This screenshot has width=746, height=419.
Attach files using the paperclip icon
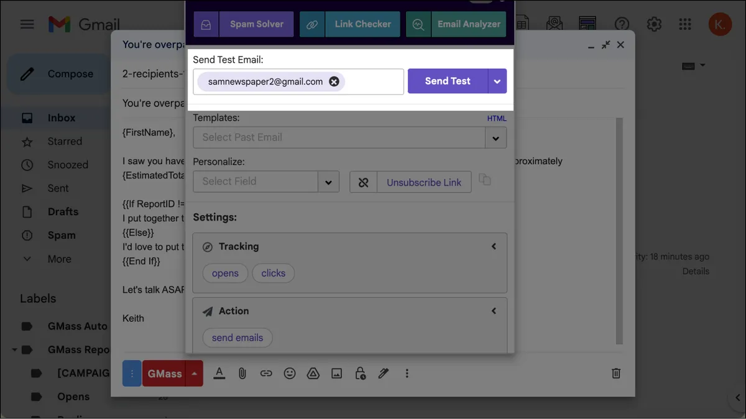tap(242, 373)
